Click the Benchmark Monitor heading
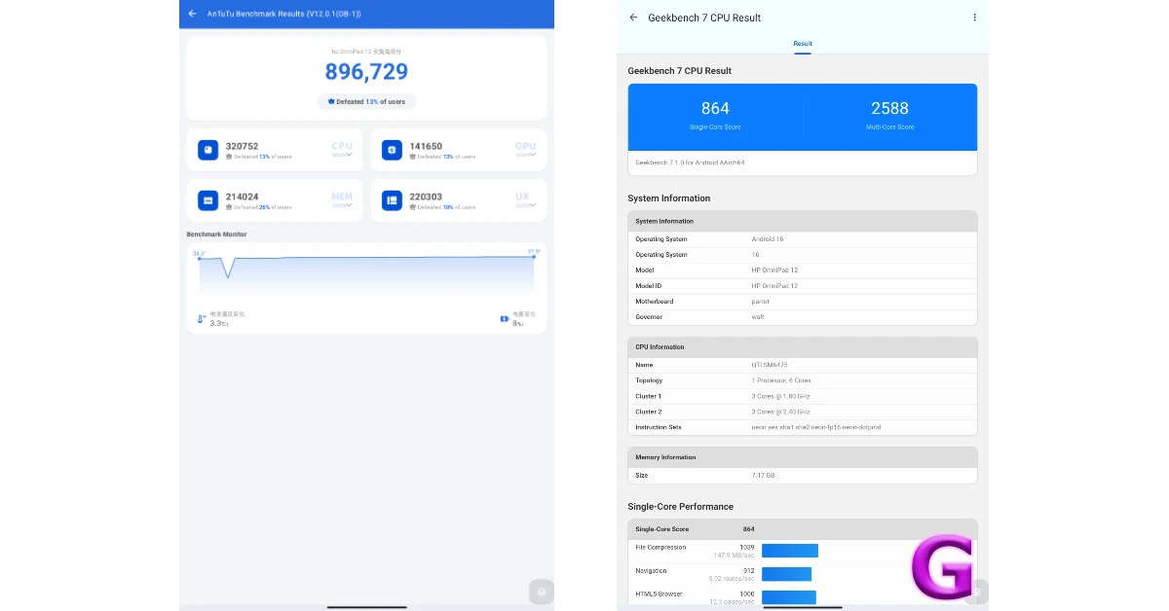The width and height of the screenshot is (1169, 611). (x=217, y=234)
